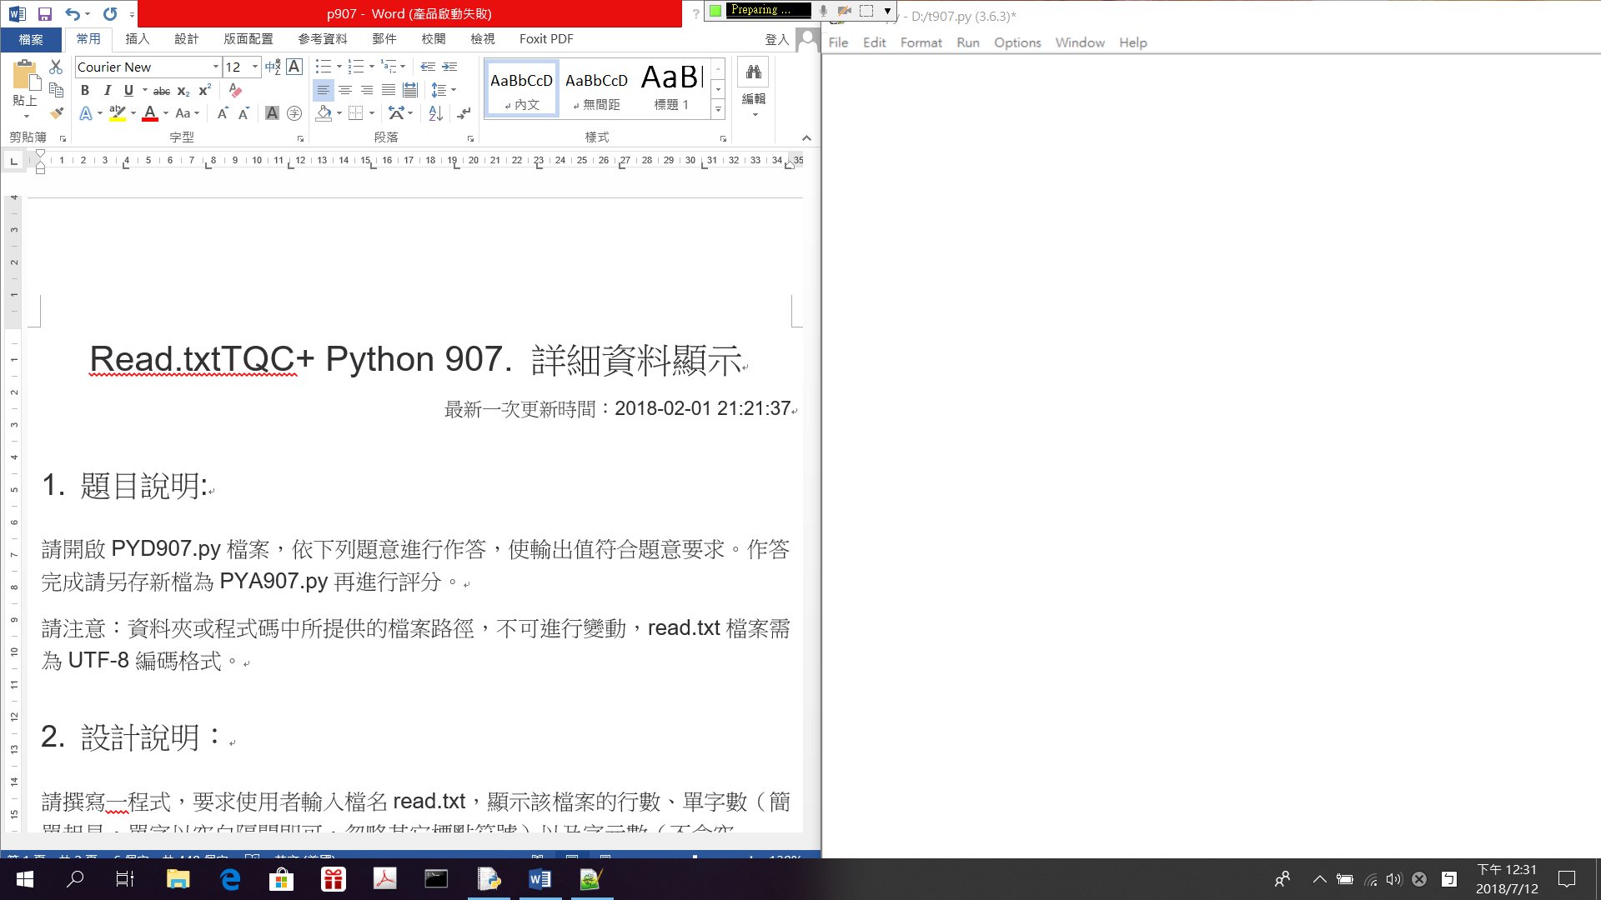Toggle Underline formatting
The height and width of the screenshot is (900, 1601).
128,90
